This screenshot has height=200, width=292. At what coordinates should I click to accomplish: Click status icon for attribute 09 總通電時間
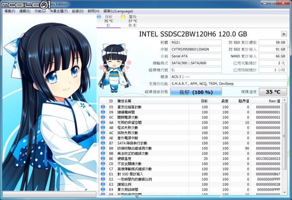click(x=103, y=112)
